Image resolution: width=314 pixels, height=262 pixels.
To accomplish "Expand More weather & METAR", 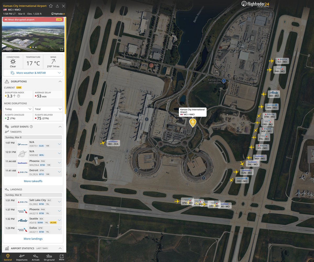I will [33, 73].
